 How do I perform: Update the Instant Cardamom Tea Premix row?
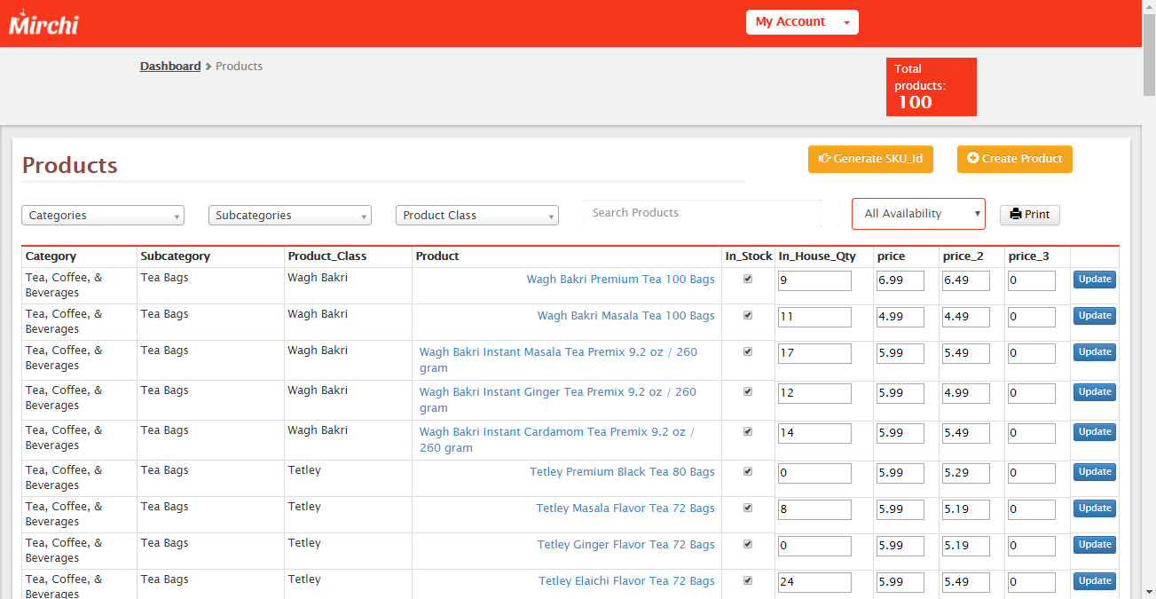(x=1095, y=432)
